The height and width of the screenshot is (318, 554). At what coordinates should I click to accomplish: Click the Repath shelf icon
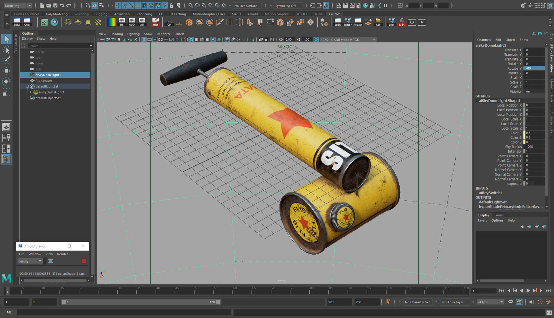358,22
